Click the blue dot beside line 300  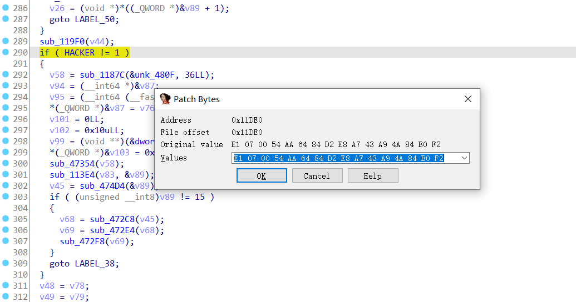6,163
